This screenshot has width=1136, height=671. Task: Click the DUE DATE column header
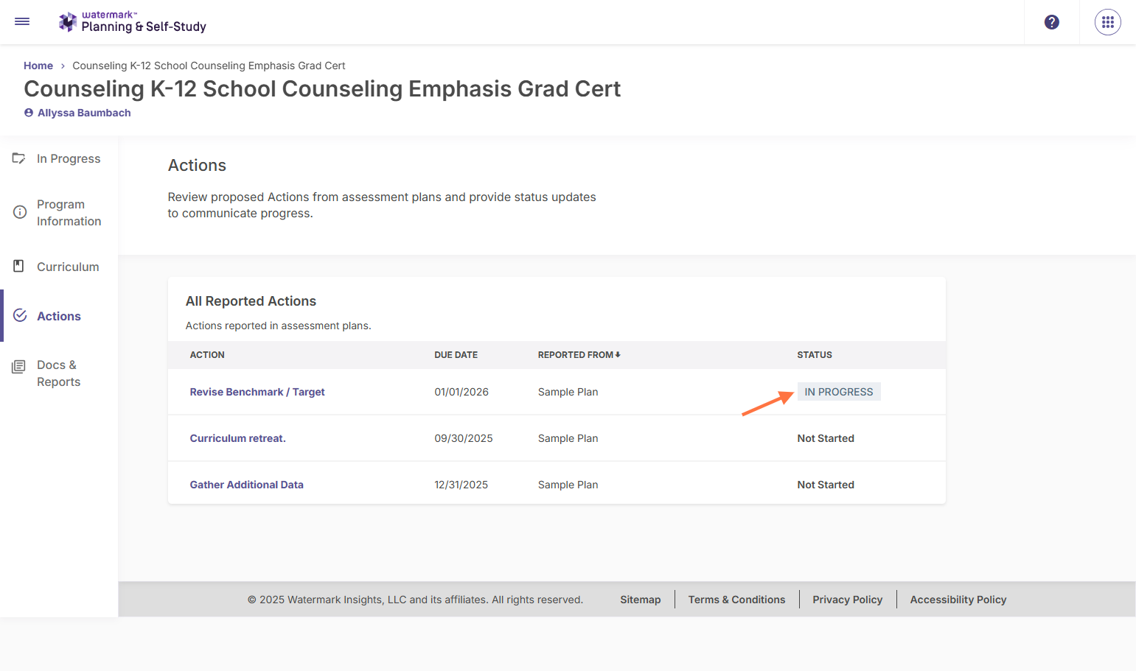[456, 355]
